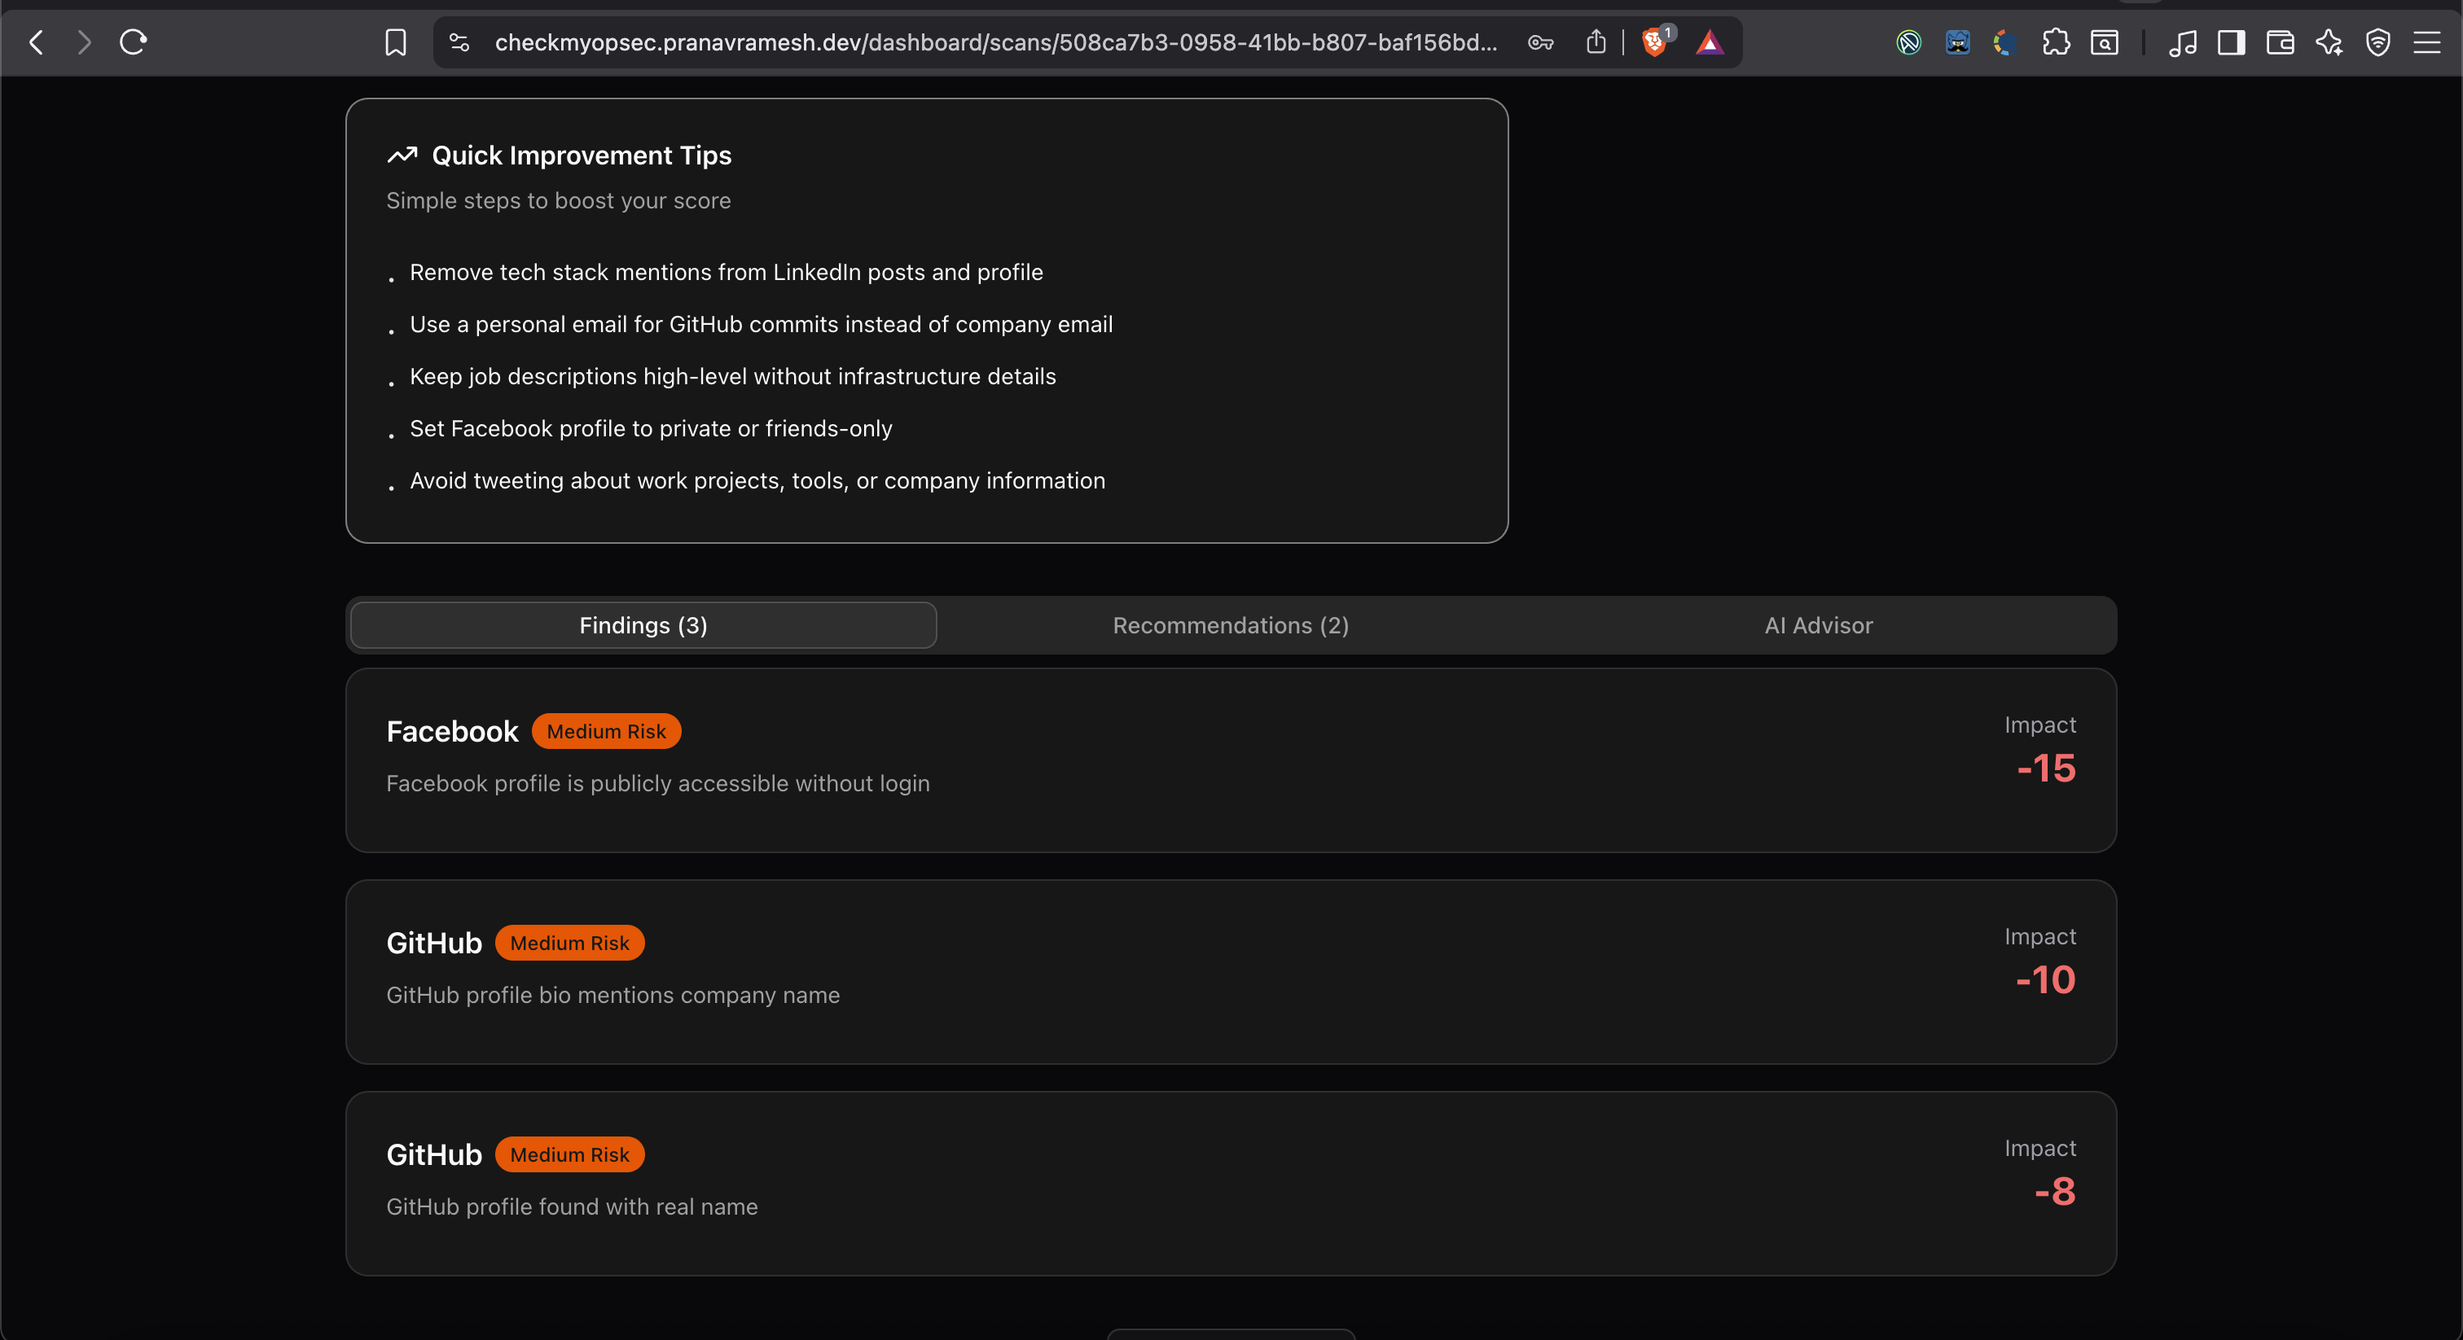This screenshot has width=2463, height=1340.
Task: Click the Brave VPN shield icon
Action: [2378, 42]
